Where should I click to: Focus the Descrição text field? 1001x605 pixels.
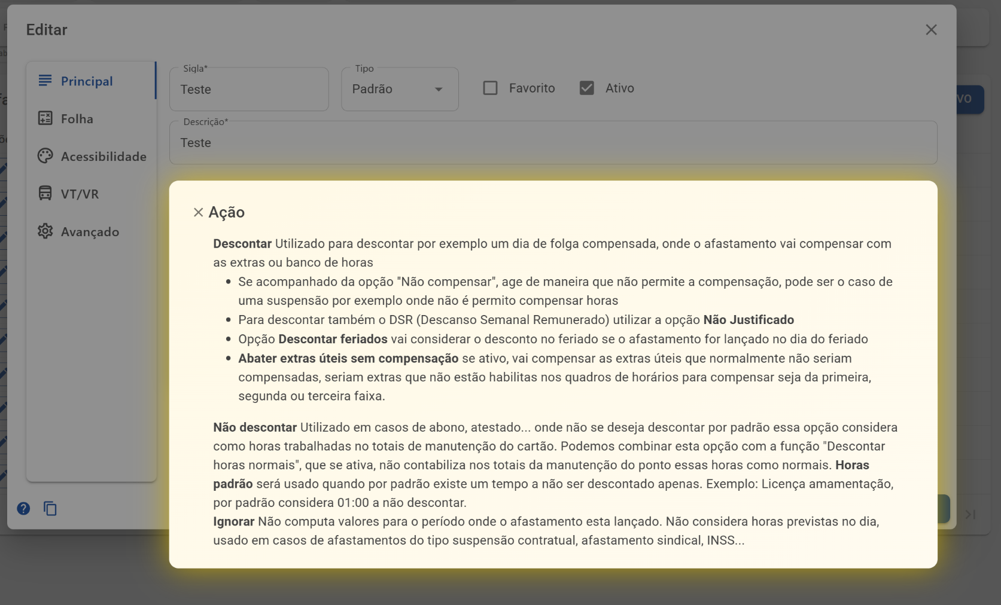pos(553,143)
